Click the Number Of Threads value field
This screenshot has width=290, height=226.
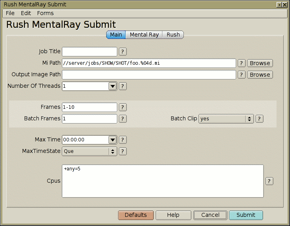coord(86,86)
